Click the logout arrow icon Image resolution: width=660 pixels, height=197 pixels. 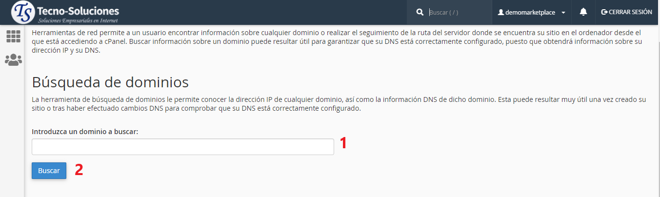click(604, 12)
